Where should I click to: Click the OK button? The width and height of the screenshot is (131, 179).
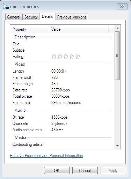pyautogui.click(x=57, y=171)
